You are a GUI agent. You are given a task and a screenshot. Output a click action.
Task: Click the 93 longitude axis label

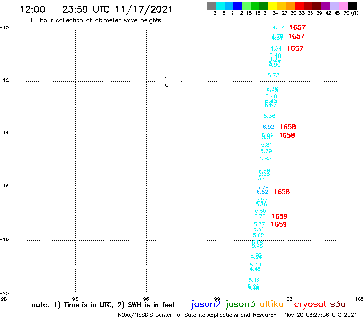75,299
